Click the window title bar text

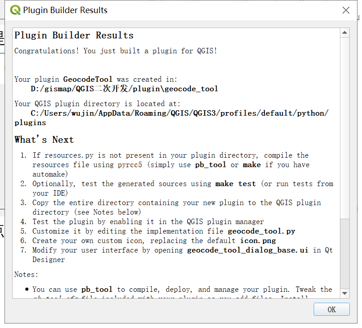(x=65, y=10)
